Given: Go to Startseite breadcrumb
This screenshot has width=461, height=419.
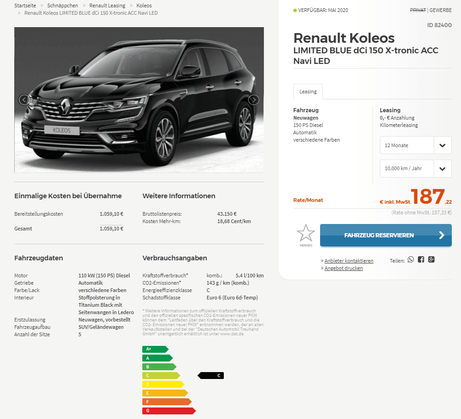Looking at the screenshot, I should point(25,6).
